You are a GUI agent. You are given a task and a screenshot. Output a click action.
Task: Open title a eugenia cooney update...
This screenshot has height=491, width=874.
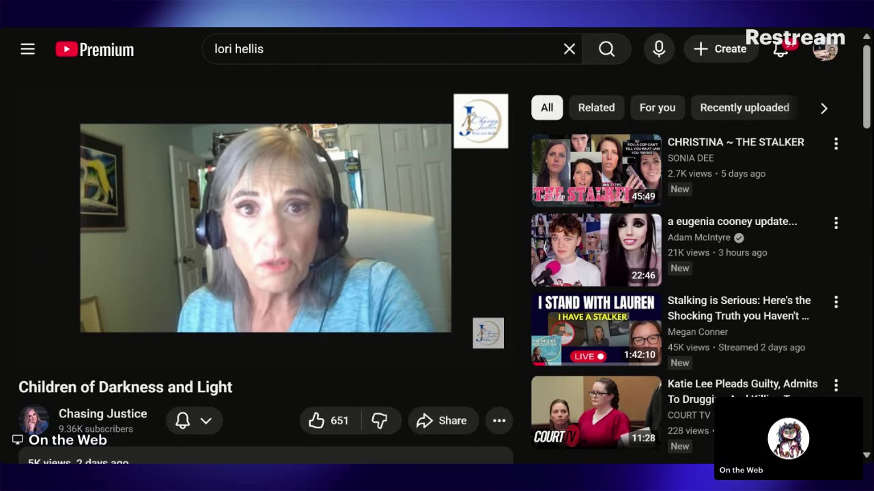tap(732, 221)
